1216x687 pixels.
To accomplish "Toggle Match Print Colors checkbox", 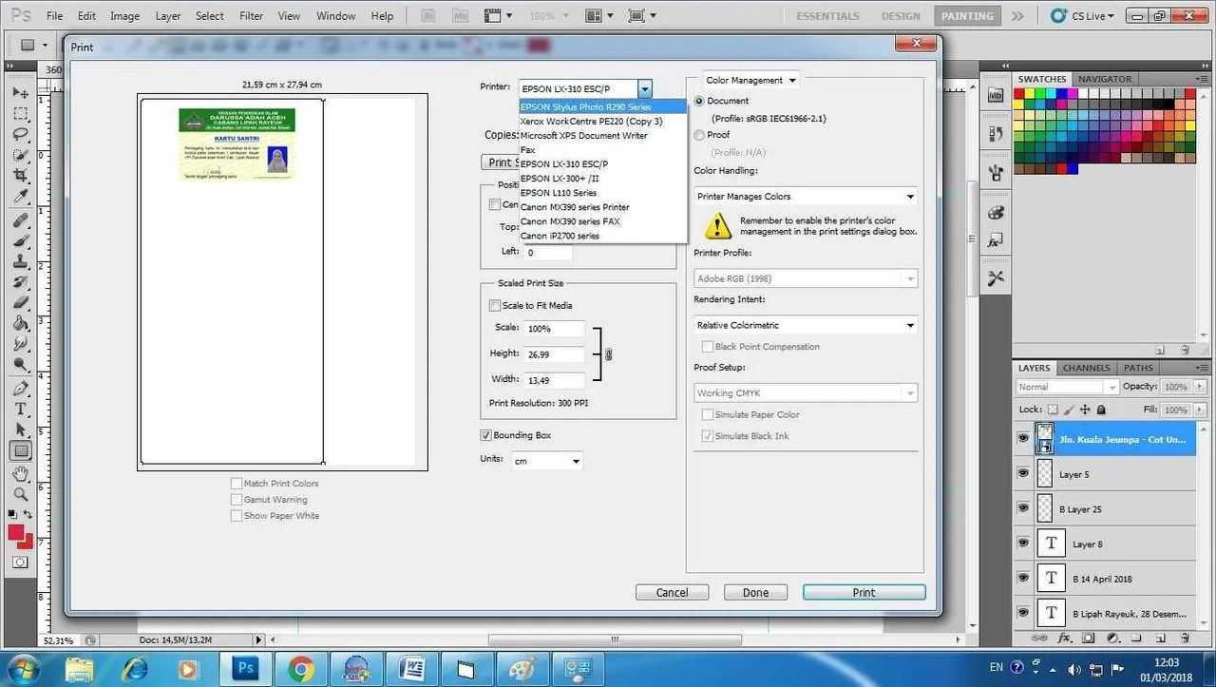I will pyautogui.click(x=237, y=484).
